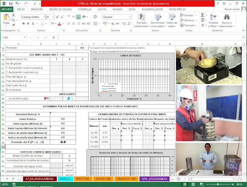The width and height of the screenshot is (247, 187).
Task: Click the red font color A icon
Action: coord(59,24)
